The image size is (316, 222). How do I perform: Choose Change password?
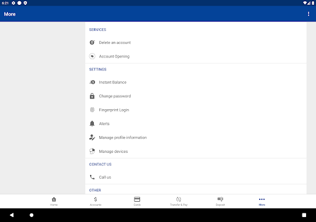196,96
